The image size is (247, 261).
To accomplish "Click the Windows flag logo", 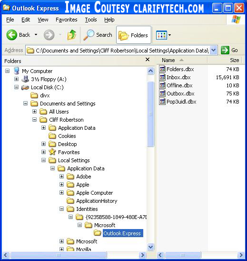I will coord(236,19).
